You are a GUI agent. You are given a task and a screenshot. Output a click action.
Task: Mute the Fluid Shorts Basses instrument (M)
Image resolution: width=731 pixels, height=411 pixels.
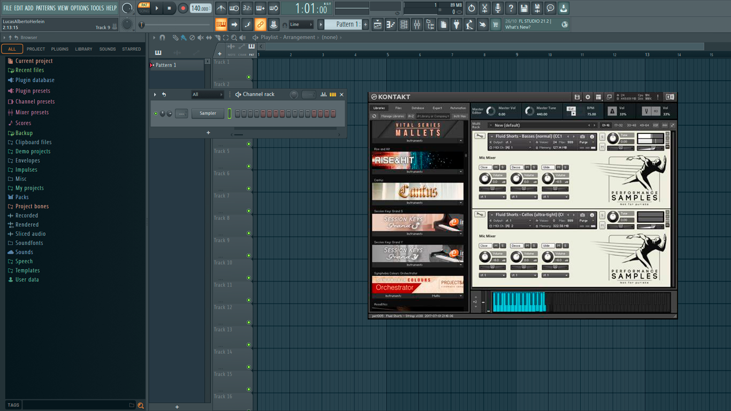tap(602, 147)
